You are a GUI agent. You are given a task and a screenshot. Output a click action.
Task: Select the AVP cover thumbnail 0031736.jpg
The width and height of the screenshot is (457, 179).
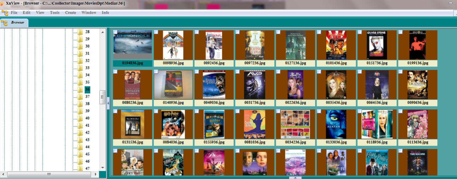tap(255, 85)
